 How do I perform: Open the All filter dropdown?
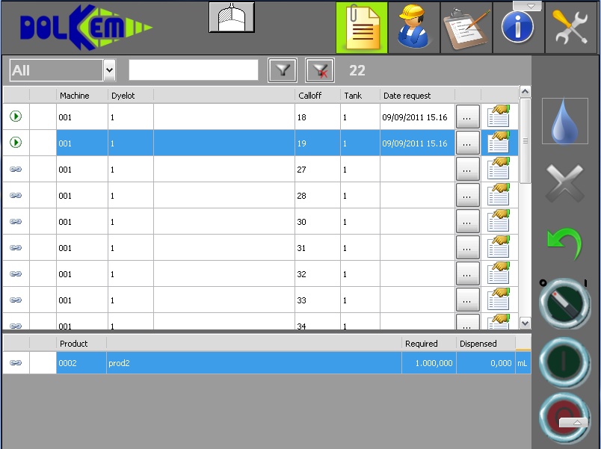click(109, 69)
